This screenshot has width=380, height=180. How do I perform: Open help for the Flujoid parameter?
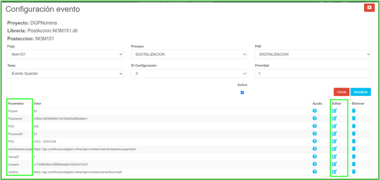point(314,111)
